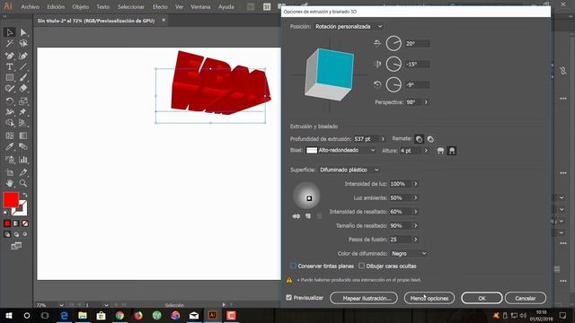Select the Hand tool

coord(10,183)
